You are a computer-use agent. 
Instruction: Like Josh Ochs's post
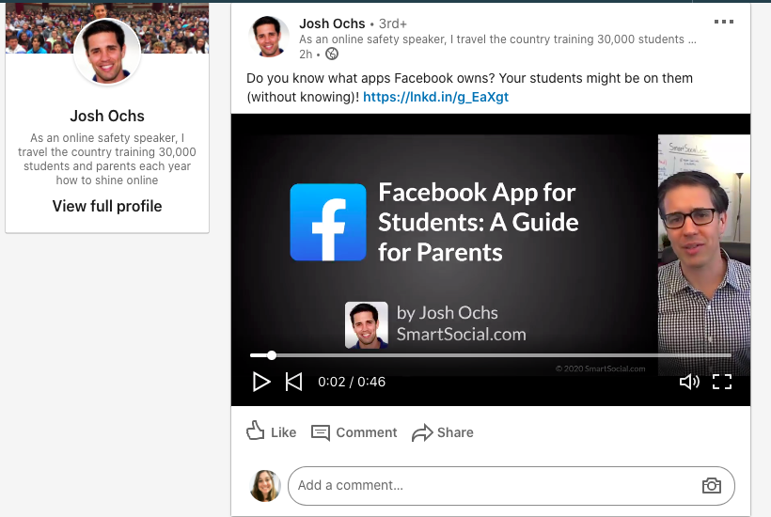coord(272,431)
